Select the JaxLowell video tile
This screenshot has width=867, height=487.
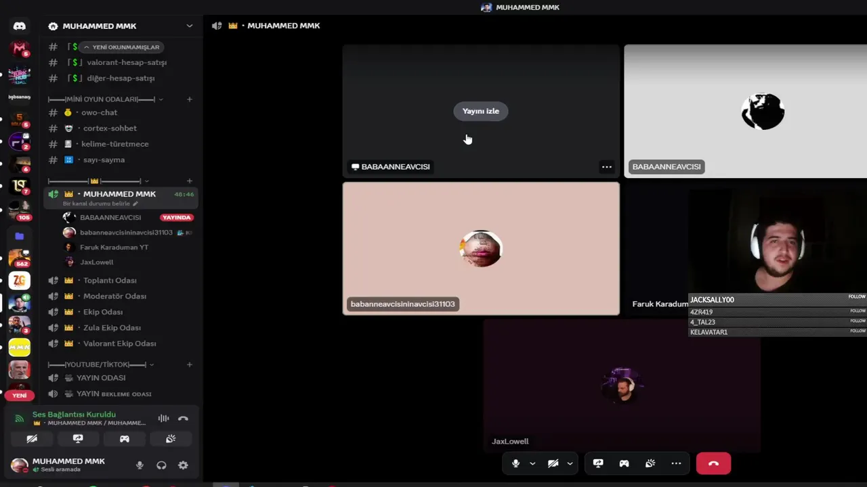pyautogui.click(x=622, y=386)
